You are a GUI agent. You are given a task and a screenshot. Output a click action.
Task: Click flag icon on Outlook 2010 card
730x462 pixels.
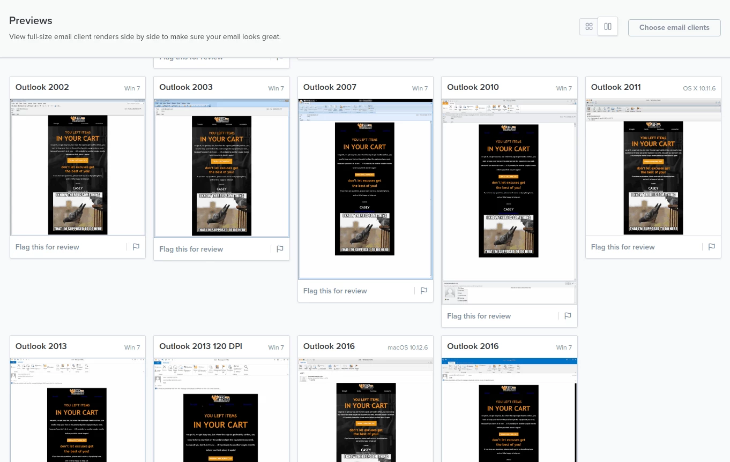click(568, 316)
